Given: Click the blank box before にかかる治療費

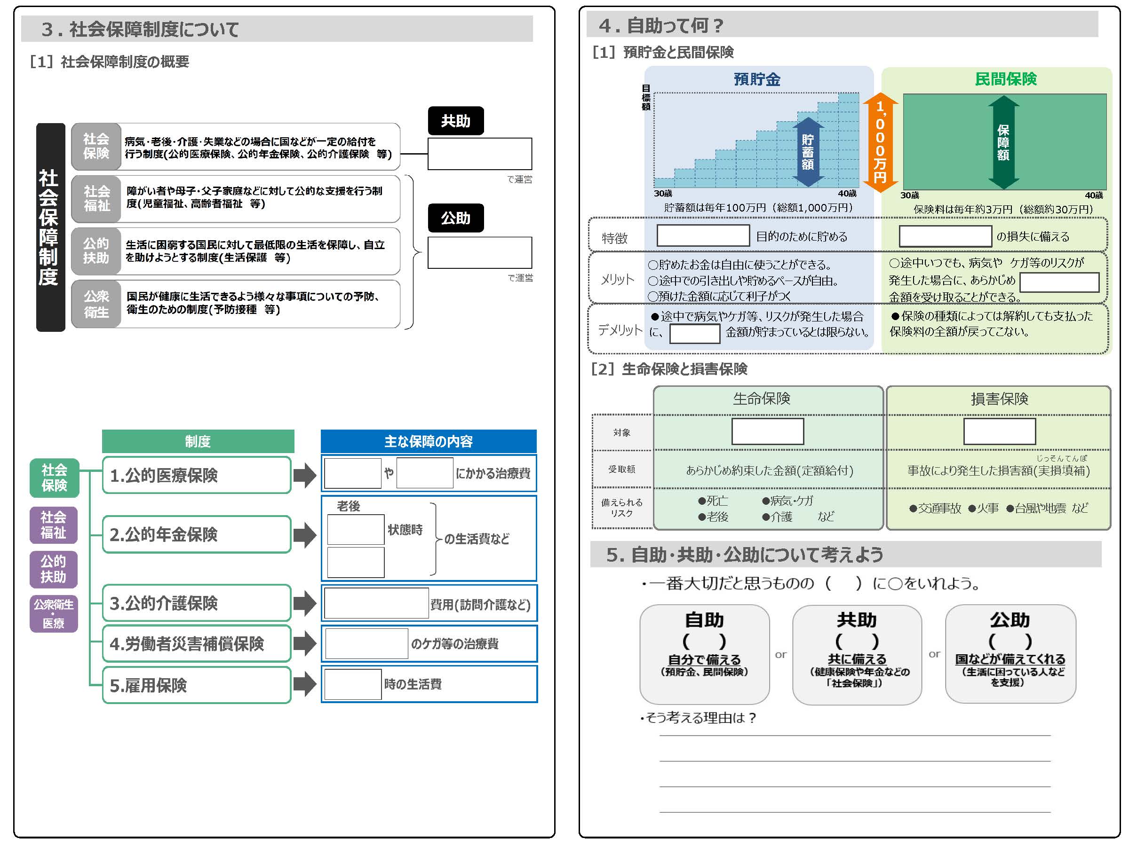Looking at the screenshot, I should point(425,473).
